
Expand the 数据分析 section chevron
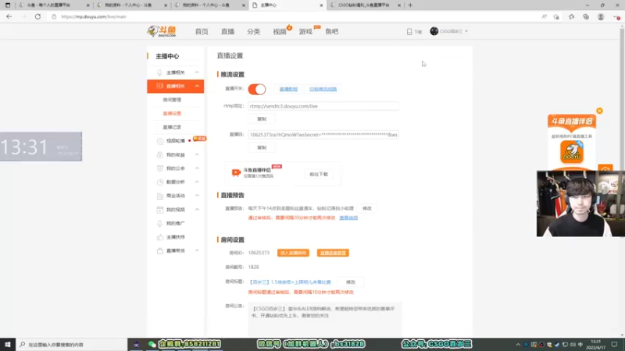point(197,183)
